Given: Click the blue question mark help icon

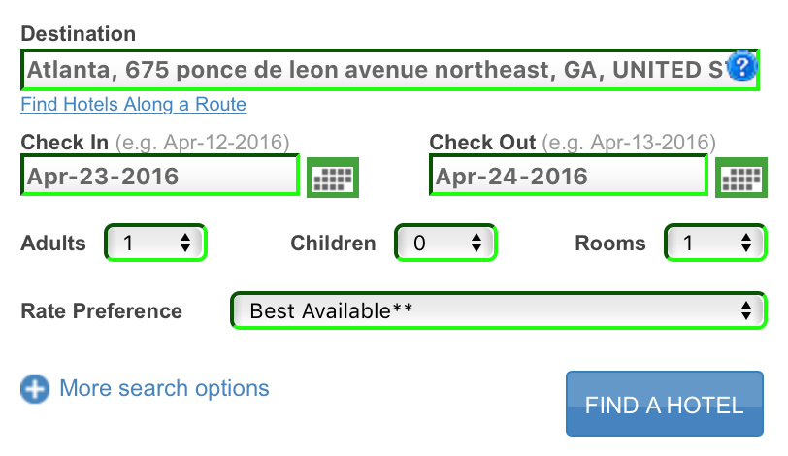Looking at the screenshot, I should click(742, 68).
